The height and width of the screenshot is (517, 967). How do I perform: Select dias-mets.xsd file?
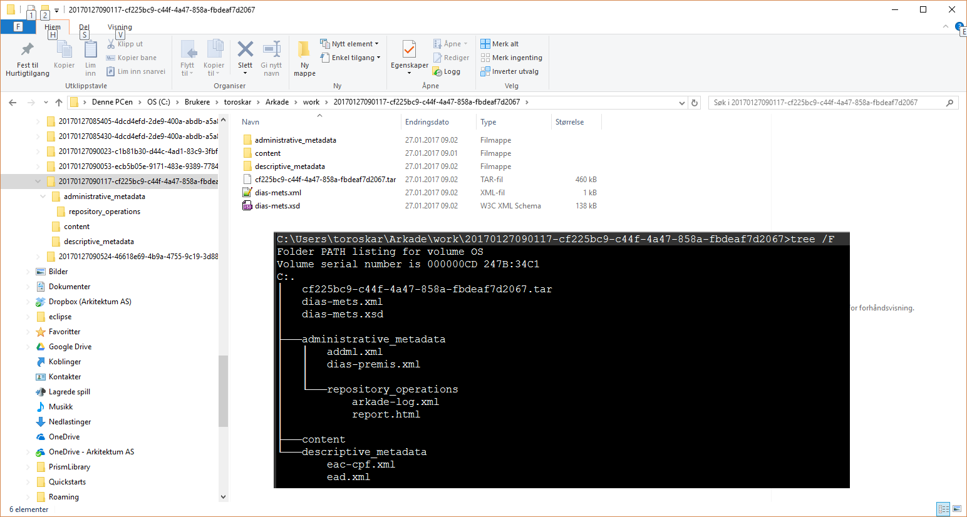point(277,206)
